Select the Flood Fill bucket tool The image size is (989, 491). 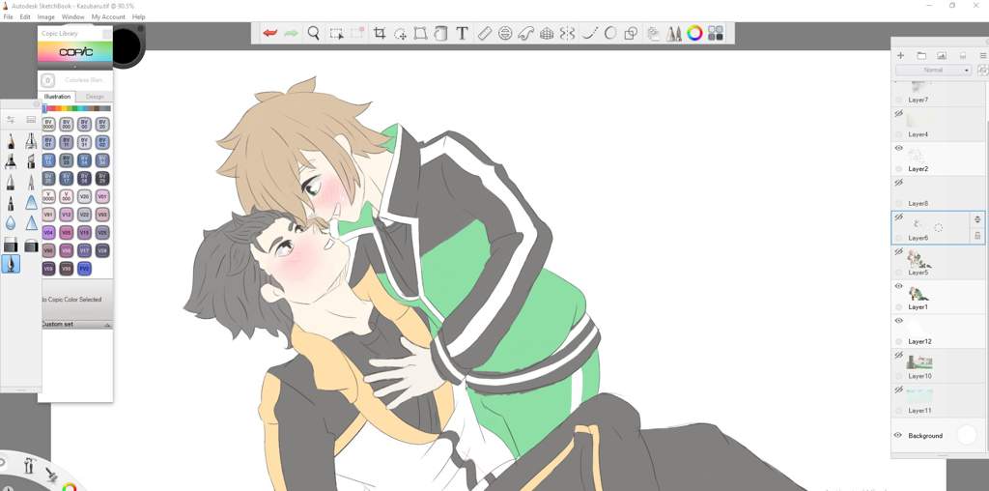[440, 34]
